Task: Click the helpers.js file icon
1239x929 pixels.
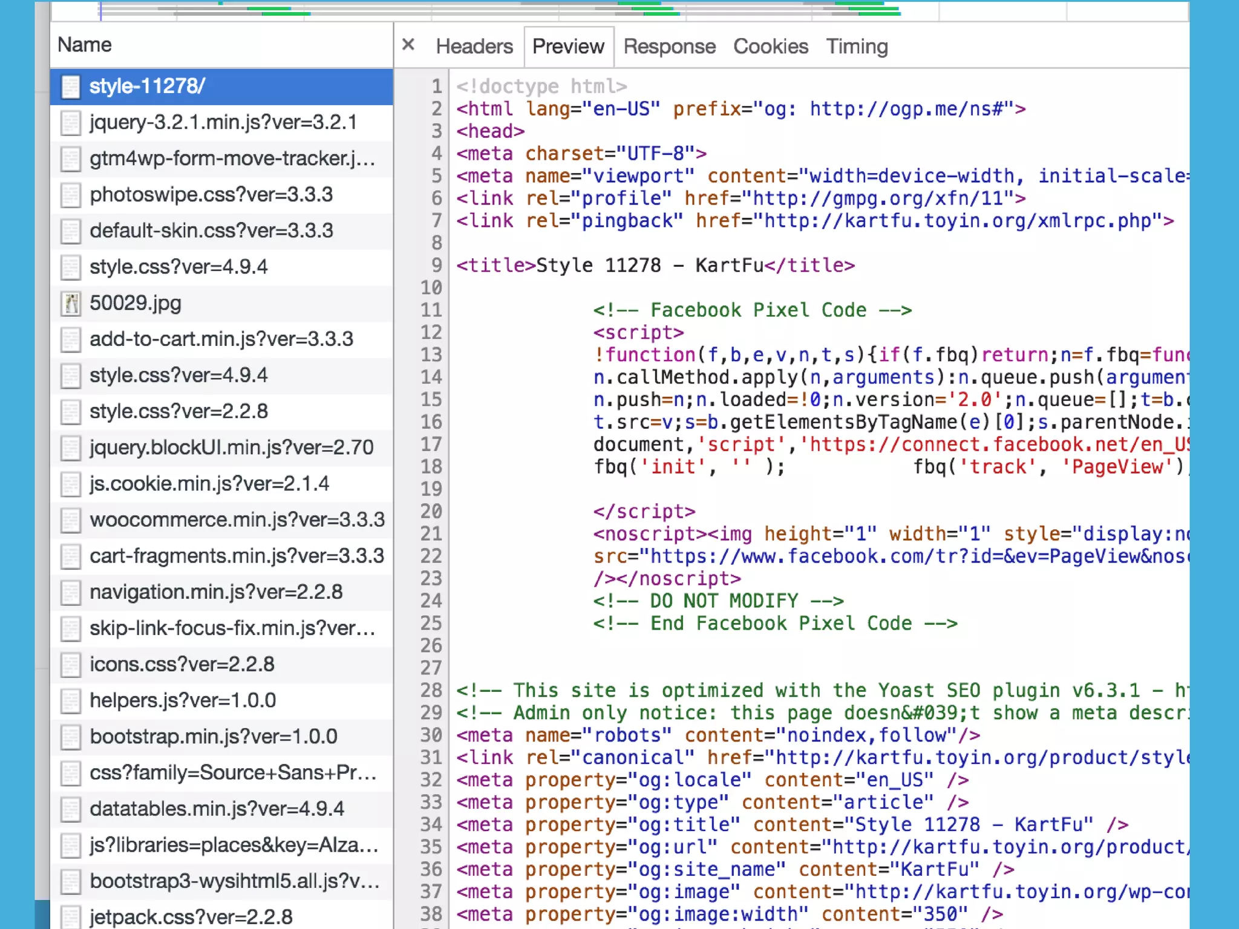Action: (x=71, y=700)
